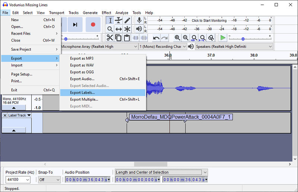Click the green Play-at-speed button

(223, 38)
